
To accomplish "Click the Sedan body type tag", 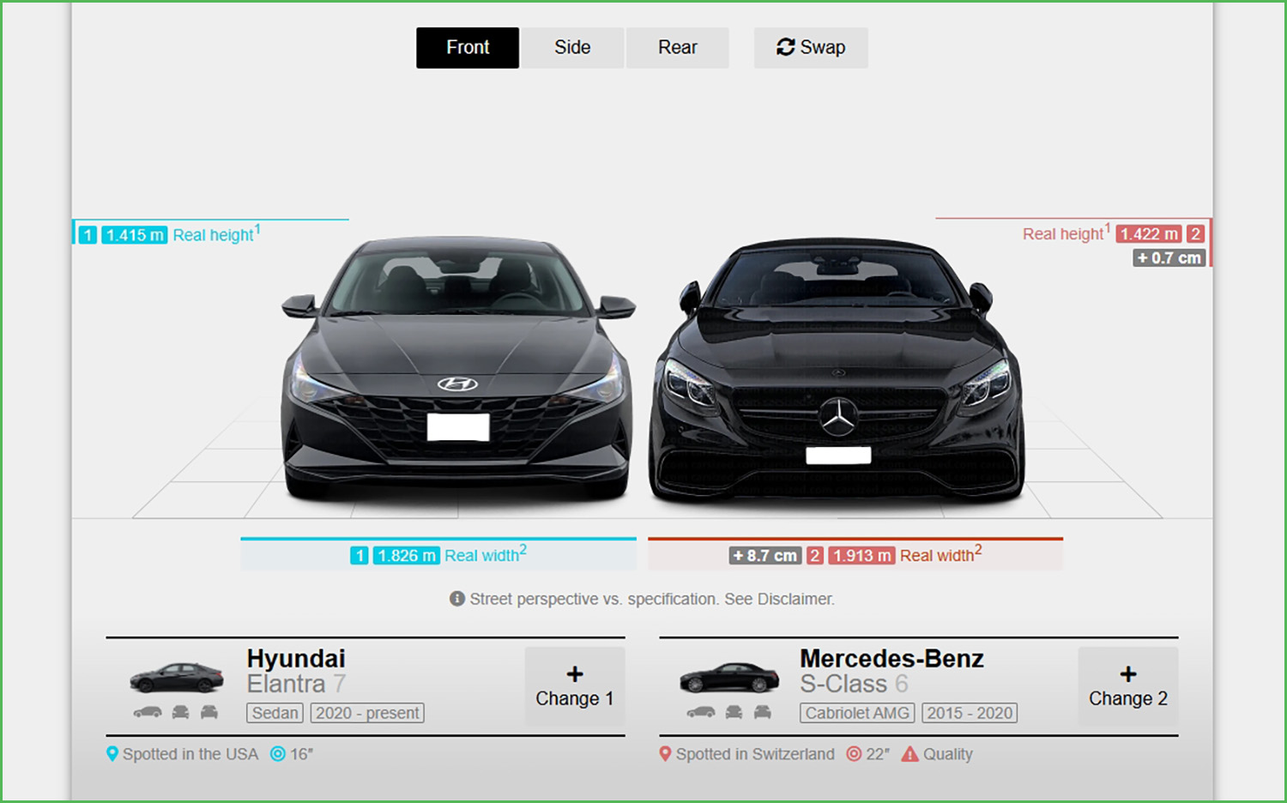I will (275, 713).
